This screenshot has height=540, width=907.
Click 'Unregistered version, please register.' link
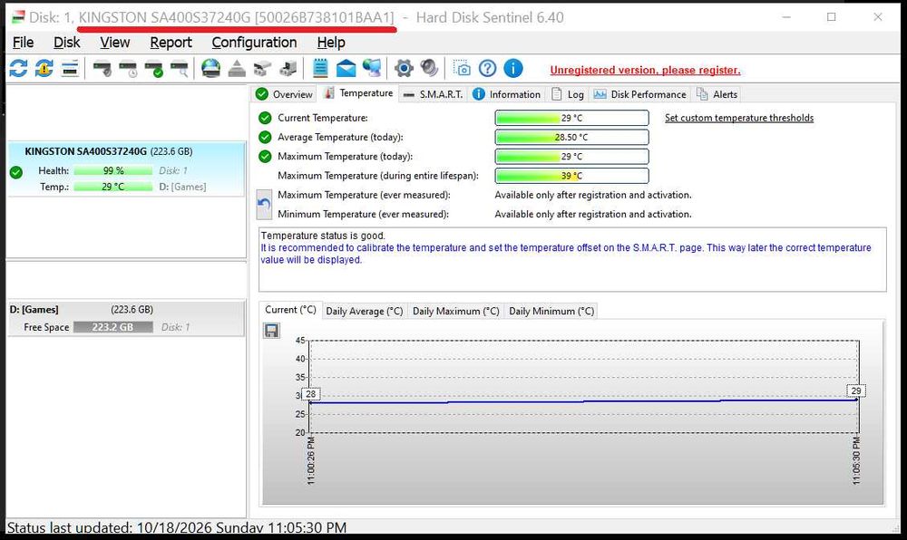coord(645,70)
